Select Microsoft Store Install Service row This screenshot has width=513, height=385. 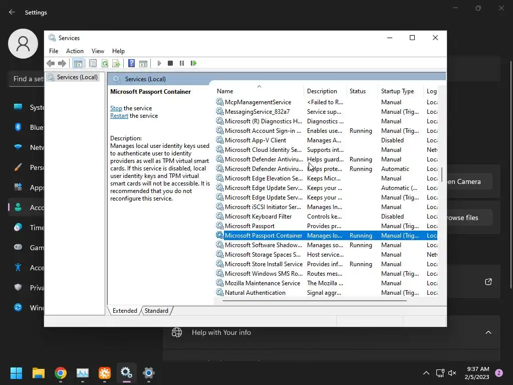[326, 264]
